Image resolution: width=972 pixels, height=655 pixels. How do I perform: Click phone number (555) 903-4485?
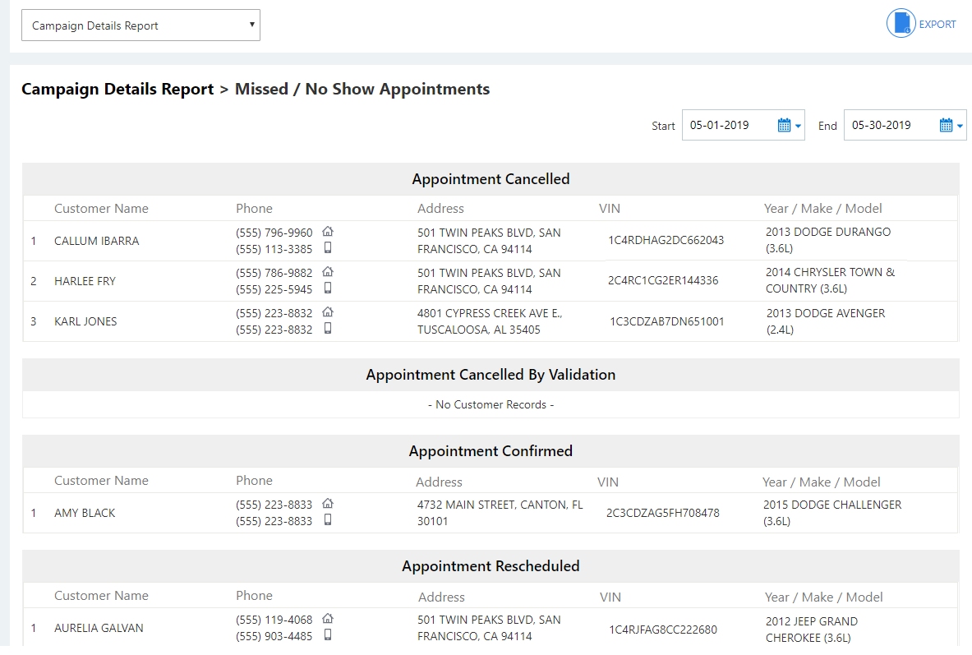(x=274, y=636)
